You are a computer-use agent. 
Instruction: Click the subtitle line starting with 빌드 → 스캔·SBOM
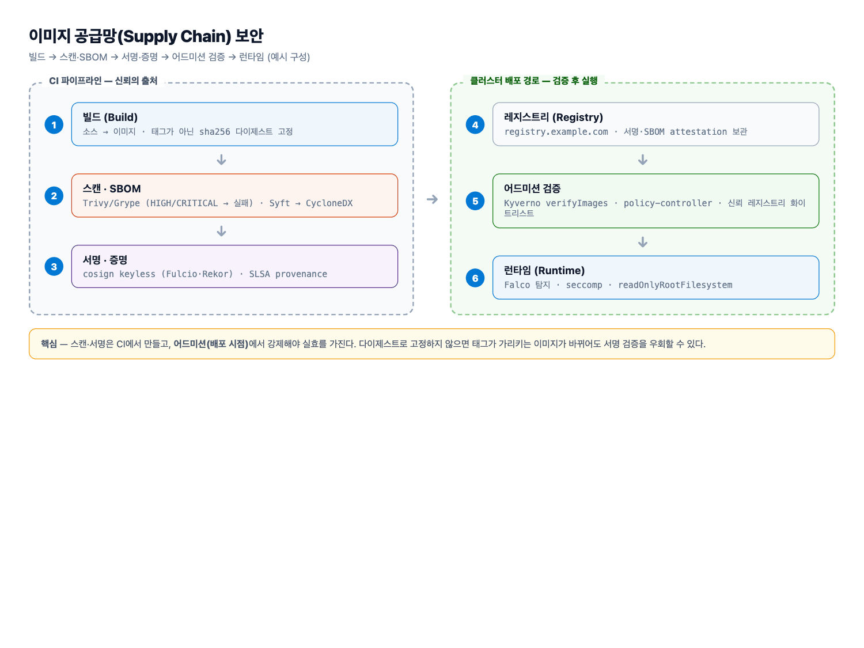pos(169,57)
